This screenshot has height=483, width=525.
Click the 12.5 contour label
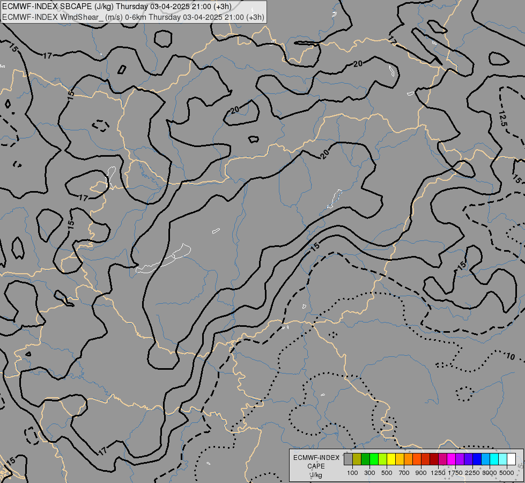pyautogui.click(x=503, y=118)
